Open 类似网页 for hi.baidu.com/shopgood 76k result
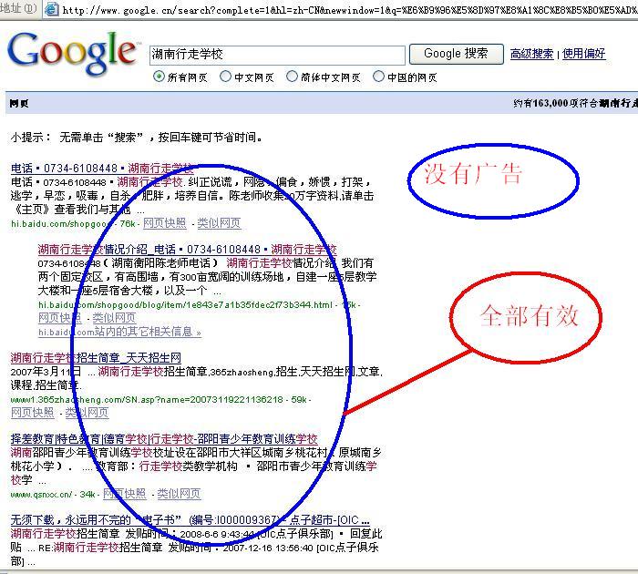638x574 pixels. point(219,223)
